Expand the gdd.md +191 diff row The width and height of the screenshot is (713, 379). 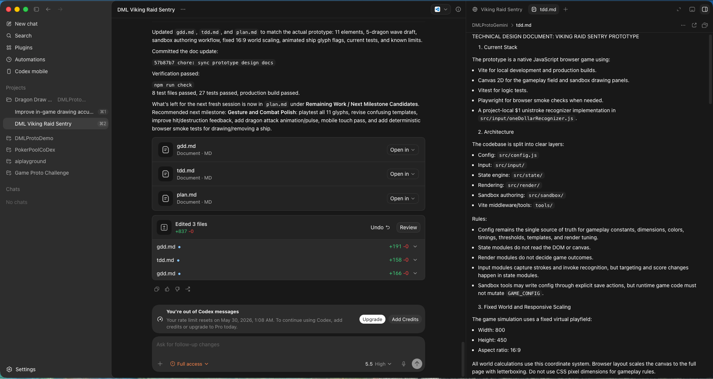pos(288,247)
